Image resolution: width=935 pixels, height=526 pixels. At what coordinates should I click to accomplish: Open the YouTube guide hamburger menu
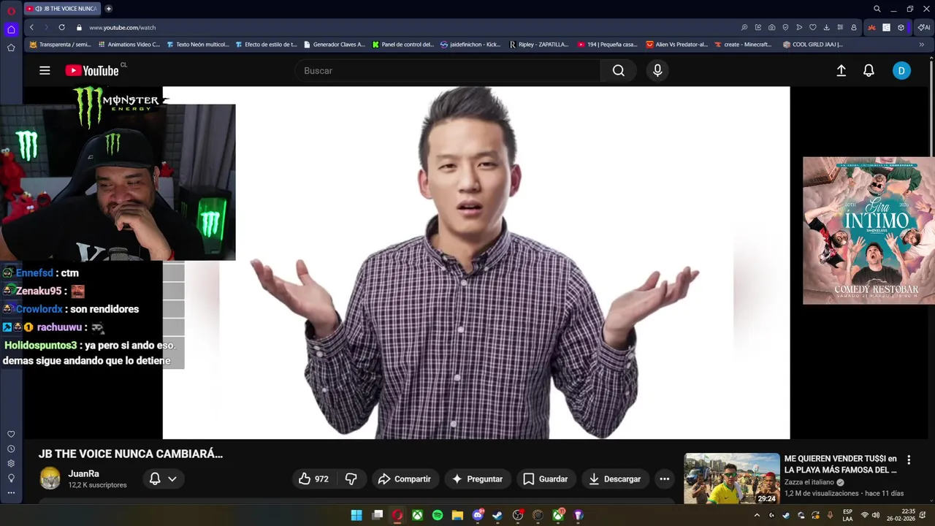45,71
